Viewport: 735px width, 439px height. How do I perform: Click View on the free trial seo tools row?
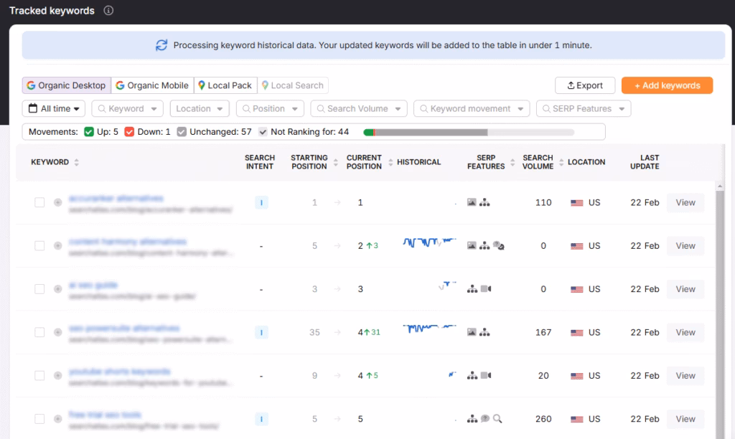coord(685,418)
